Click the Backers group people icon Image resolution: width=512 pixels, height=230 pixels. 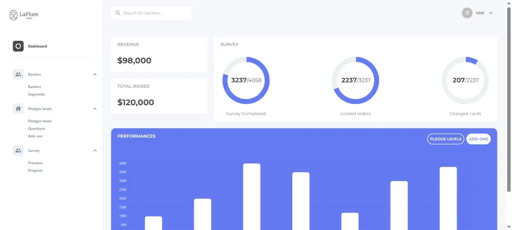click(x=18, y=74)
